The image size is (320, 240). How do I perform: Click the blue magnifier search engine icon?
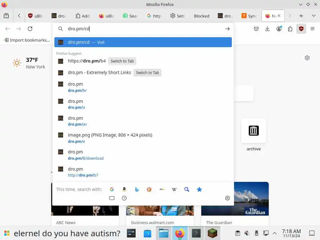pyautogui.click(x=187, y=189)
